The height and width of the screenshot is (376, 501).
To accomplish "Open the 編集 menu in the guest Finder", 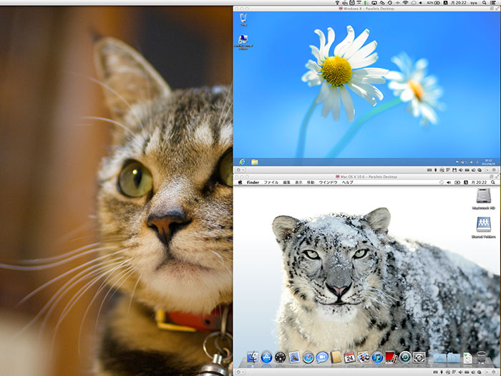I will tap(286, 182).
